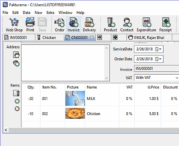Create a new Order document

click(59, 25)
